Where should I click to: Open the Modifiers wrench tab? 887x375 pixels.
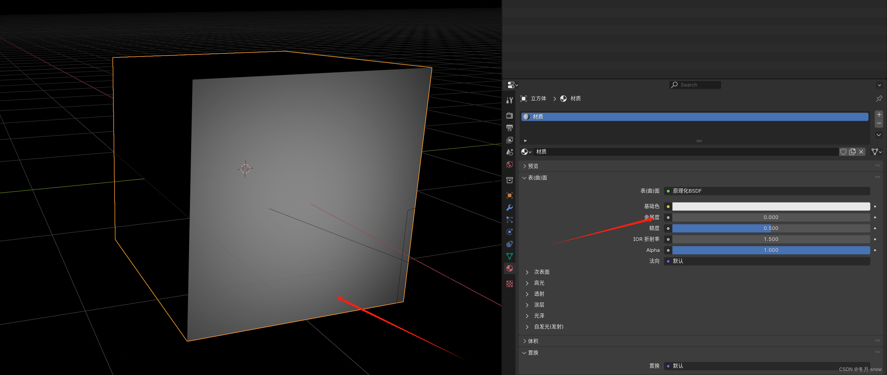click(510, 208)
